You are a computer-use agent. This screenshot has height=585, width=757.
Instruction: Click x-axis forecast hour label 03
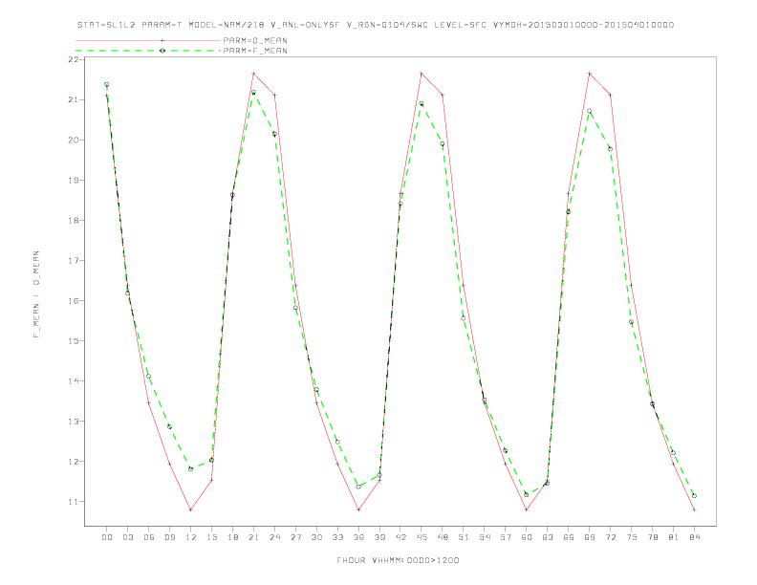(x=127, y=537)
